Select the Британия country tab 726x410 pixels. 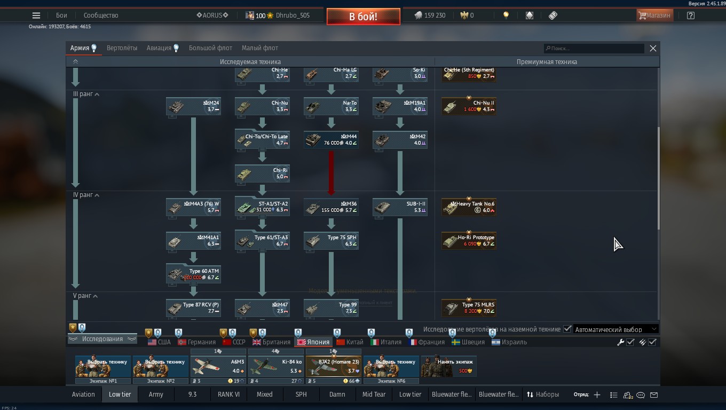271,342
